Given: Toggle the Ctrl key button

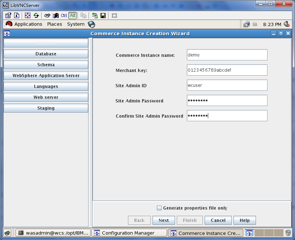Looking at the screenshot, I should tap(64, 16).
